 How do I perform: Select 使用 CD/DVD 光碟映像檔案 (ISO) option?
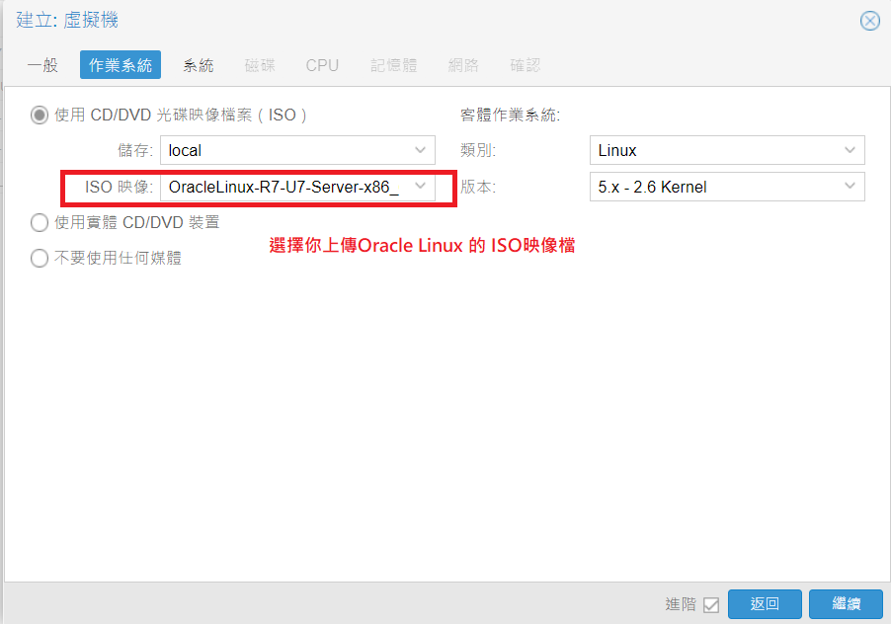(40, 116)
